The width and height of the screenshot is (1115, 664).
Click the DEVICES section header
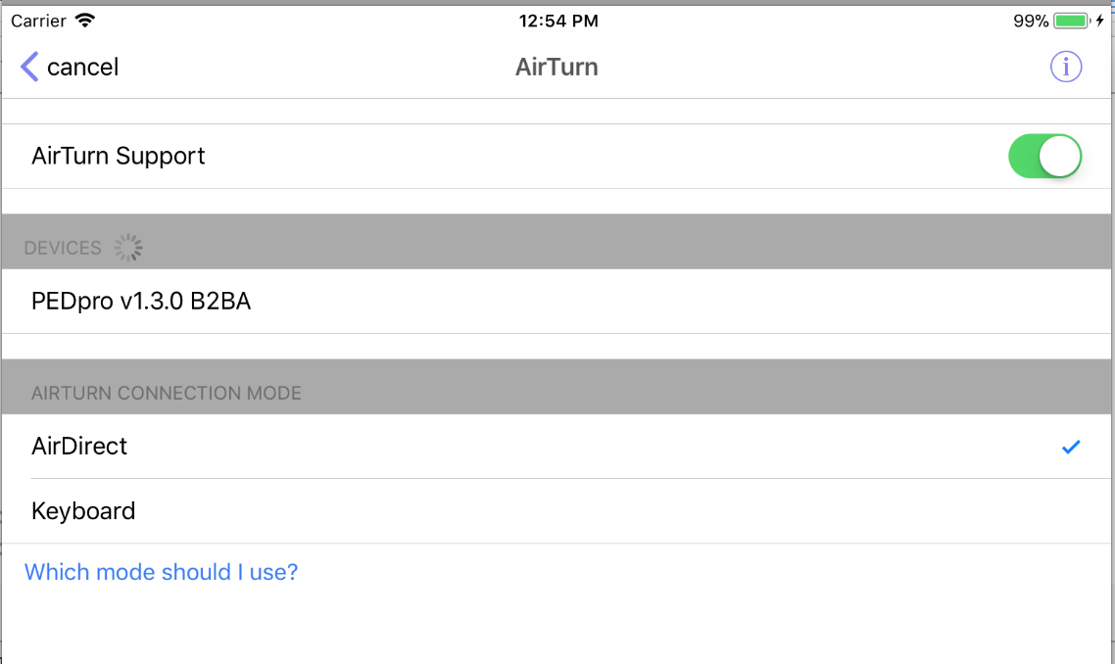63,249
